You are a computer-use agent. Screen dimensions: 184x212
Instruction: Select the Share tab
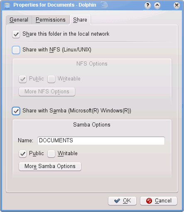tap(80, 19)
